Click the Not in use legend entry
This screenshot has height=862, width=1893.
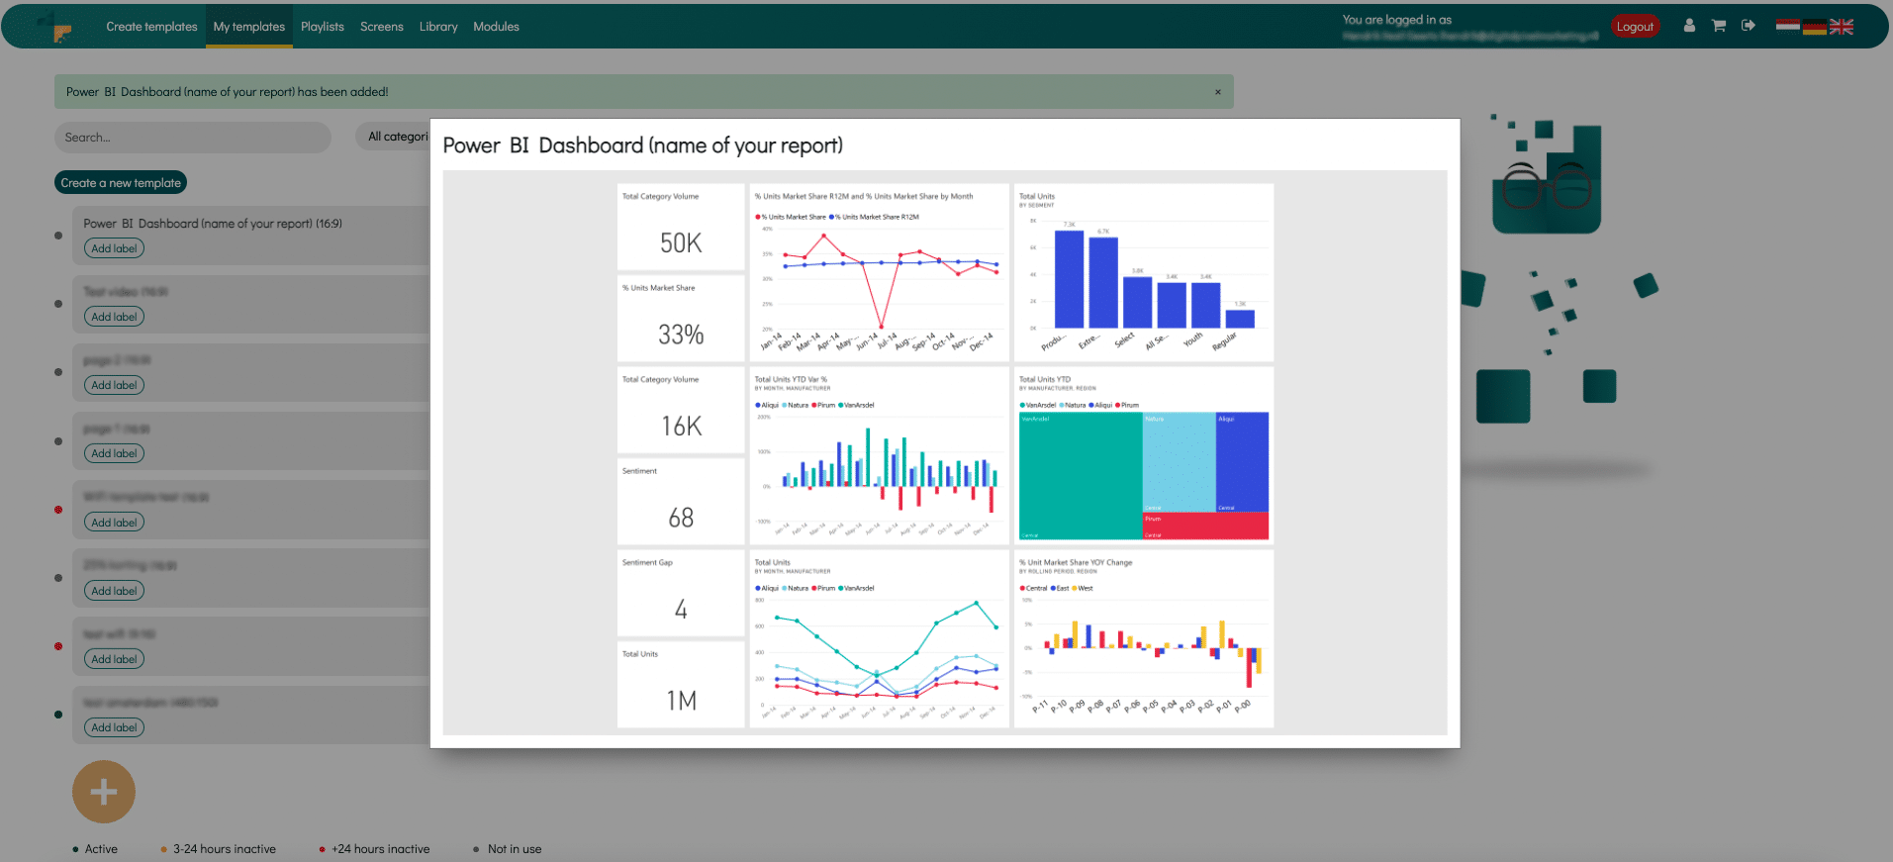tap(508, 849)
